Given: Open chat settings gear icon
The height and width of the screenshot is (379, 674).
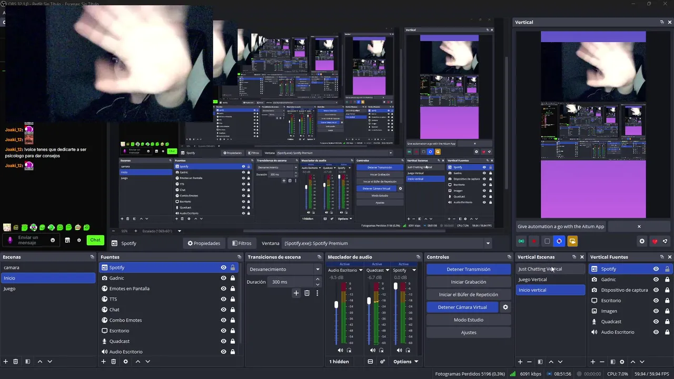Looking at the screenshot, I should click(x=79, y=240).
